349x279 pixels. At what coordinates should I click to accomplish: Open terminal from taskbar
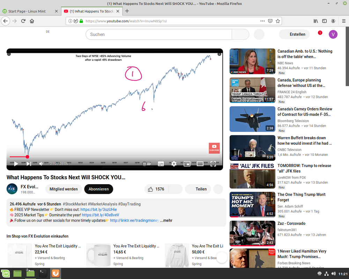[43, 273]
